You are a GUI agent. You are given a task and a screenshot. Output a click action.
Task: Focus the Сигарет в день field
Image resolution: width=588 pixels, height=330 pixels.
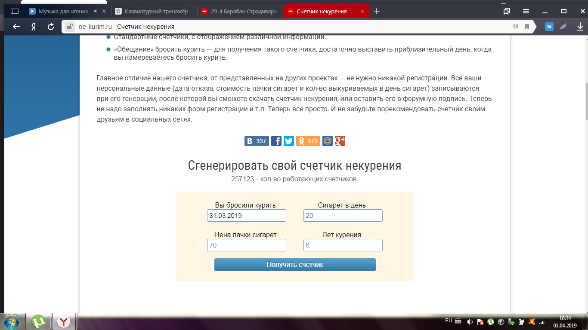343,216
